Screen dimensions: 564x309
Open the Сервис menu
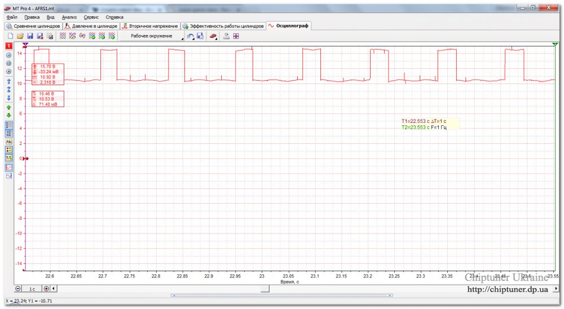91,17
